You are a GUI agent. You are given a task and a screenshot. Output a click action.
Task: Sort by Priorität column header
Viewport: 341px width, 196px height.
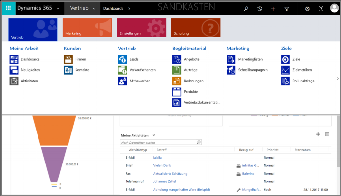coord(272,150)
